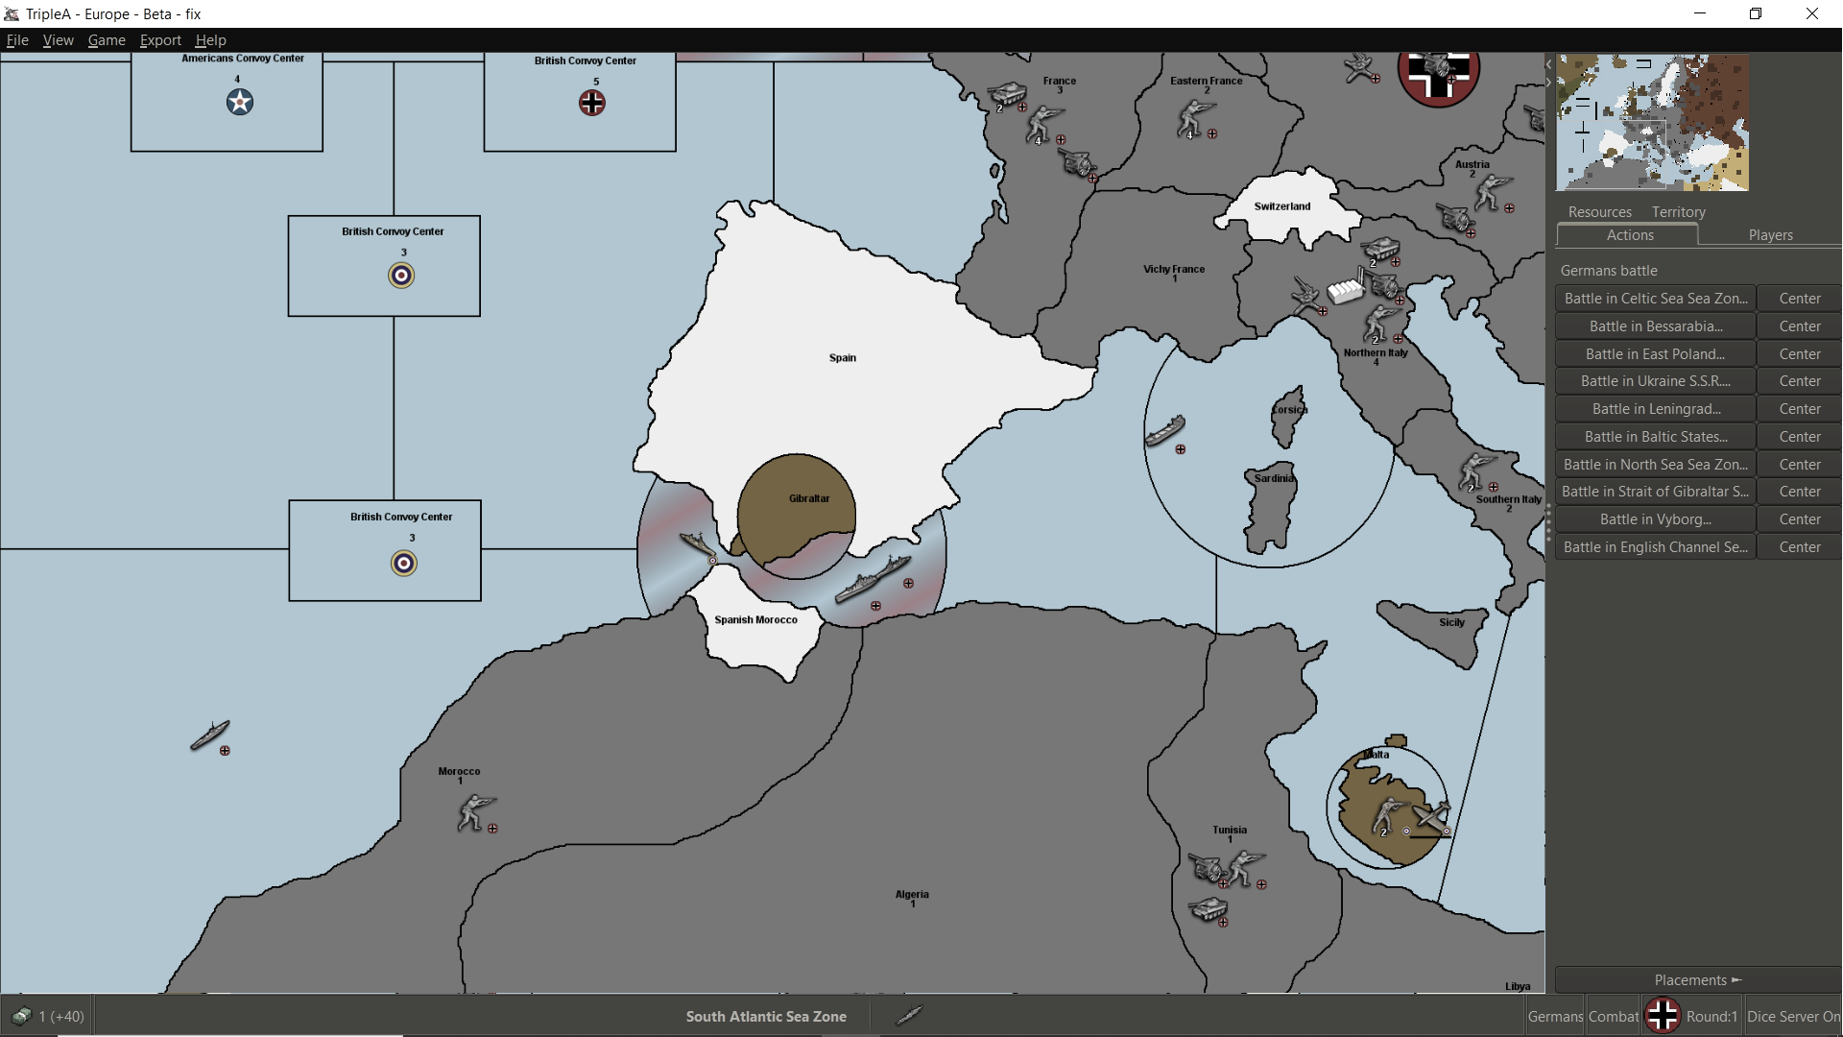Start Battle in Strait of Gibraltar
Viewport: 1843px width, 1037px height.
[1655, 492]
